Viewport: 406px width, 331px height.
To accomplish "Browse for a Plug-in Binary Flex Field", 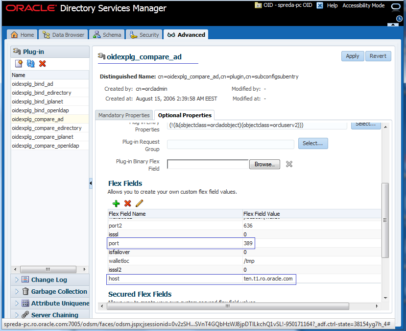I will tap(264, 164).
